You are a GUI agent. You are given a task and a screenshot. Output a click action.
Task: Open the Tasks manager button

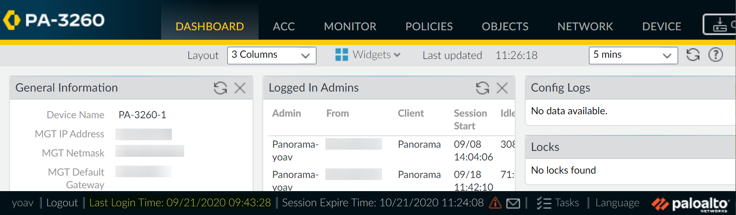(x=558, y=203)
